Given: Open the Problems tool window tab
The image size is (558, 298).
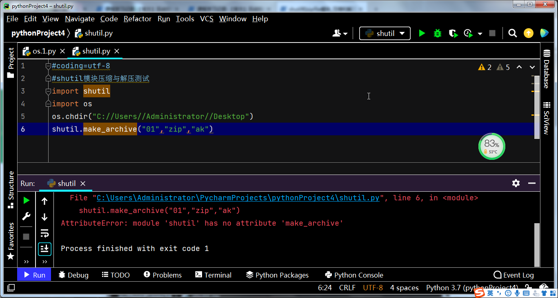Looking at the screenshot, I should click(x=162, y=275).
